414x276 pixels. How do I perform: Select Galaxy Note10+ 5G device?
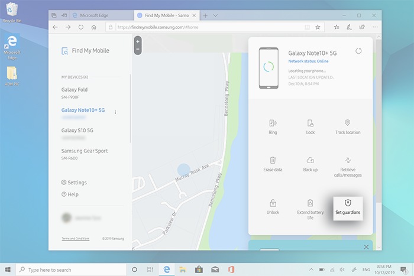[83, 113]
